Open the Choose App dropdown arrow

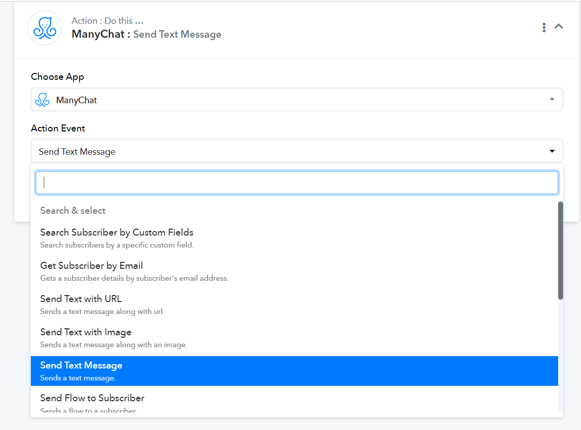(552, 100)
